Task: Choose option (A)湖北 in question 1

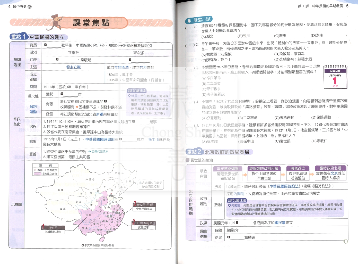Action: (x=207, y=36)
